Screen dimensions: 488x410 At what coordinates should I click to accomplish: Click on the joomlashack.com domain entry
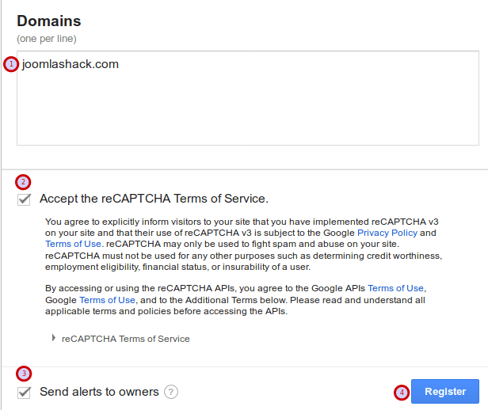(x=71, y=64)
